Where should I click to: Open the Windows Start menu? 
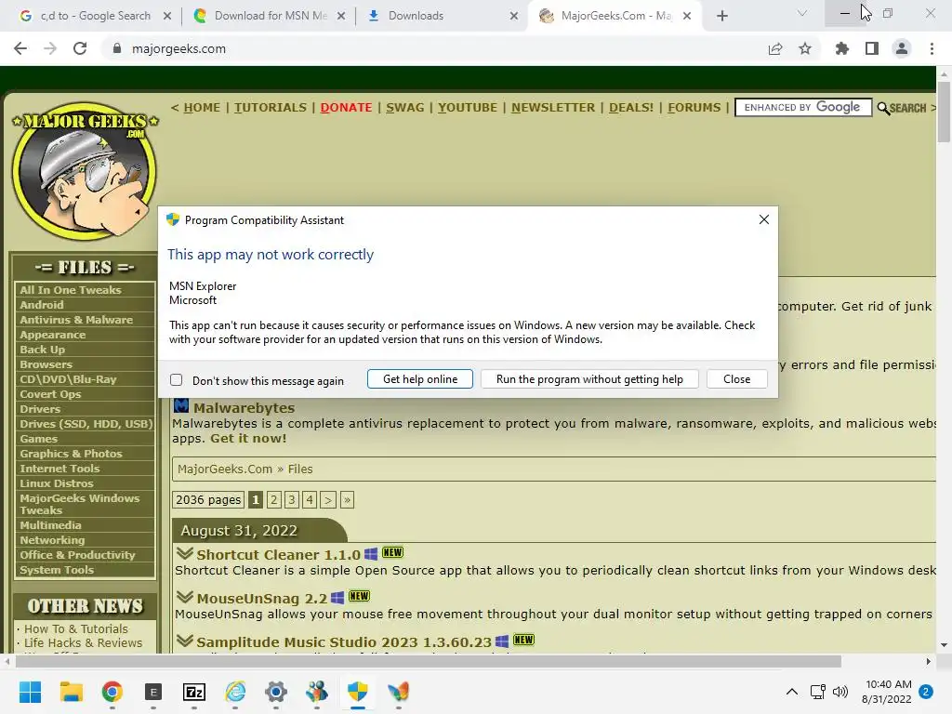(31, 692)
